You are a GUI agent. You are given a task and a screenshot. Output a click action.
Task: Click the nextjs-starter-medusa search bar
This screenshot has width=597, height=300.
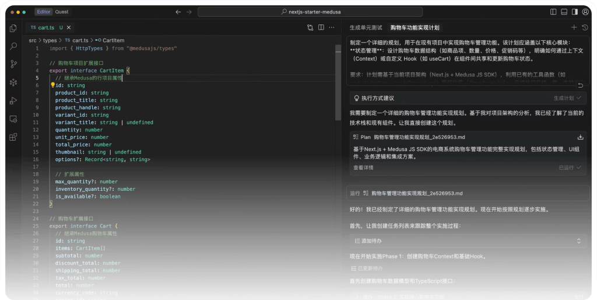click(x=310, y=12)
